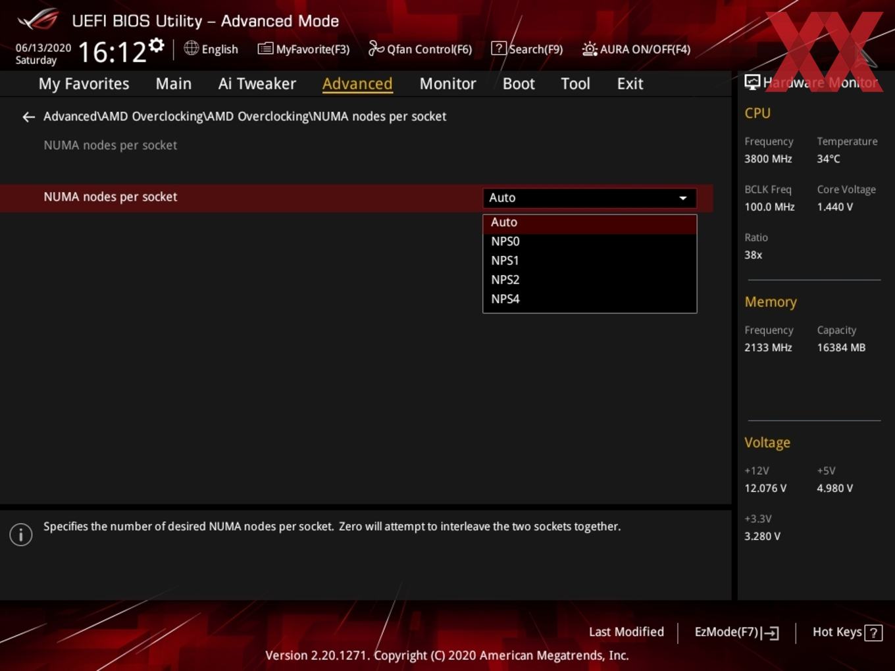Click Core Voltage value 1.440 V

click(x=834, y=207)
